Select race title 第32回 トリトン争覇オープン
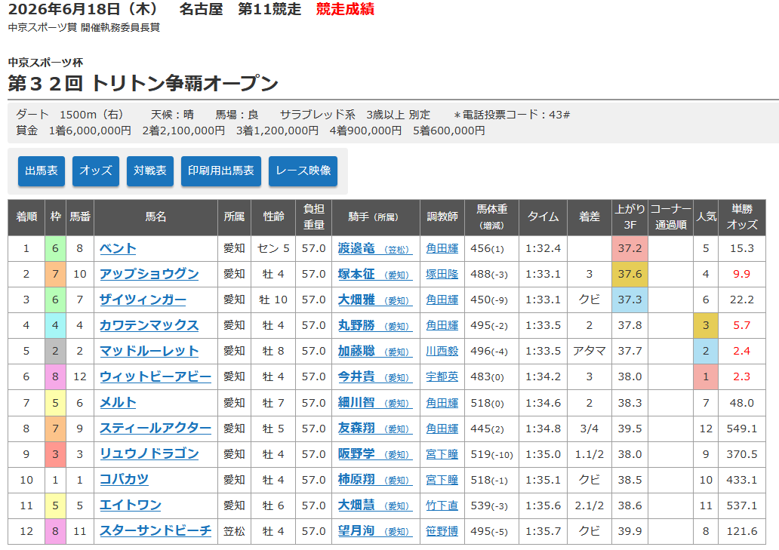 pyautogui.click(x=143, y=84)
